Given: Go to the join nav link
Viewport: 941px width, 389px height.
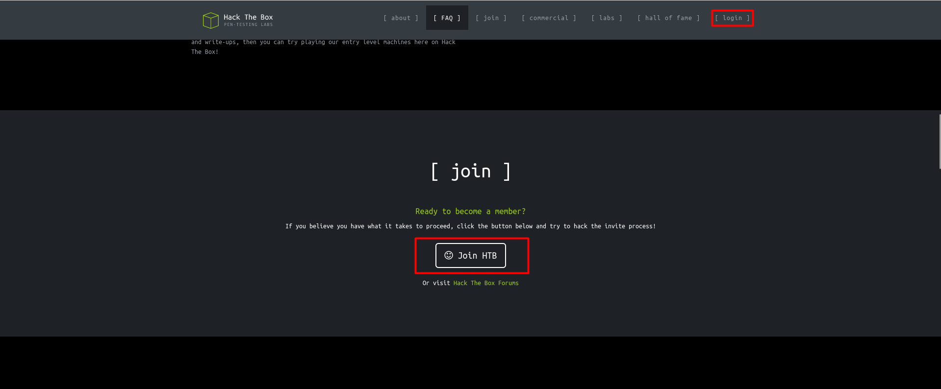Looking at the screenshot, I should tap(491, 18).
